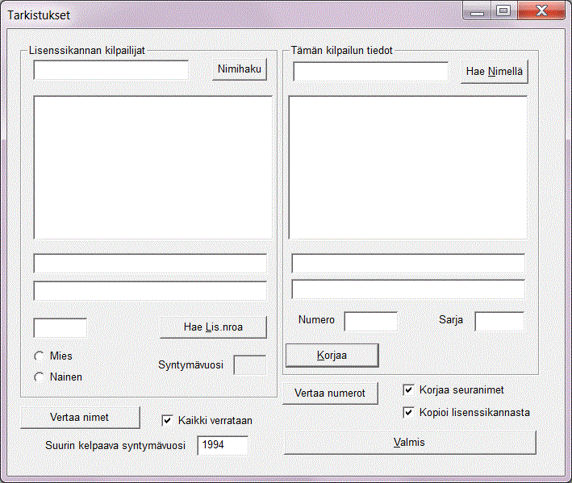Click inside the Lisenssikannan kilpailijat list box

pyautogui.click(x=152, y=167)
